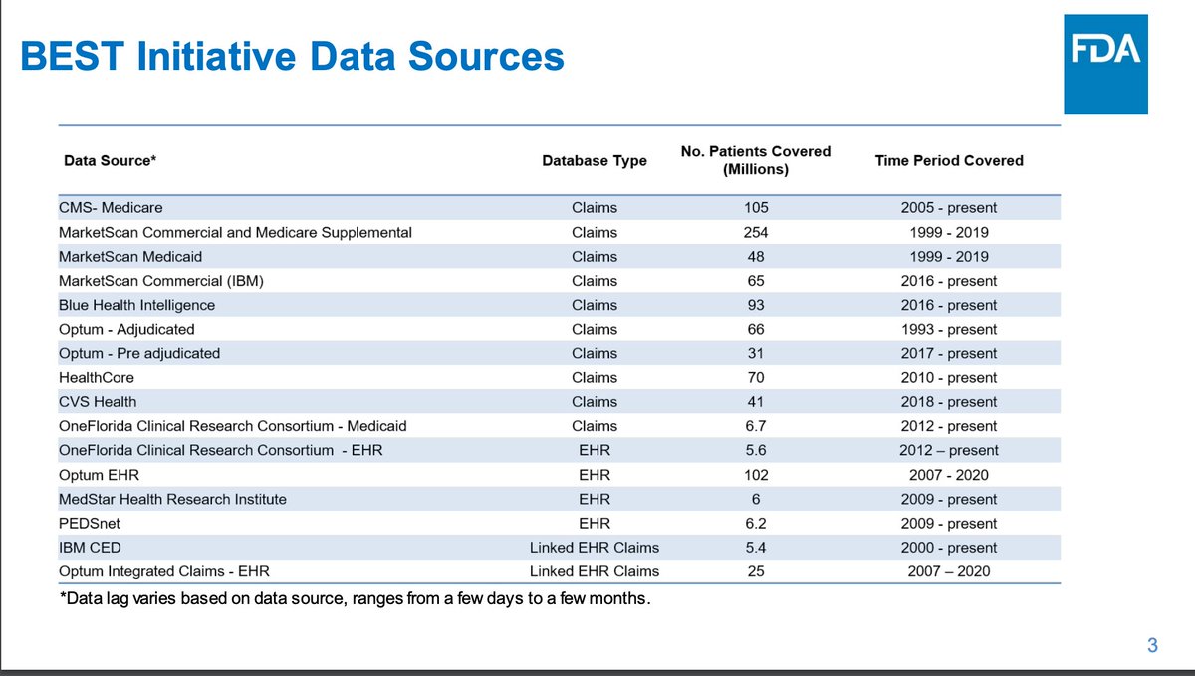Click patient count 5.4 for IBM CED
Viewport: 1195px width, 676px height.
(x=756, y=548)
